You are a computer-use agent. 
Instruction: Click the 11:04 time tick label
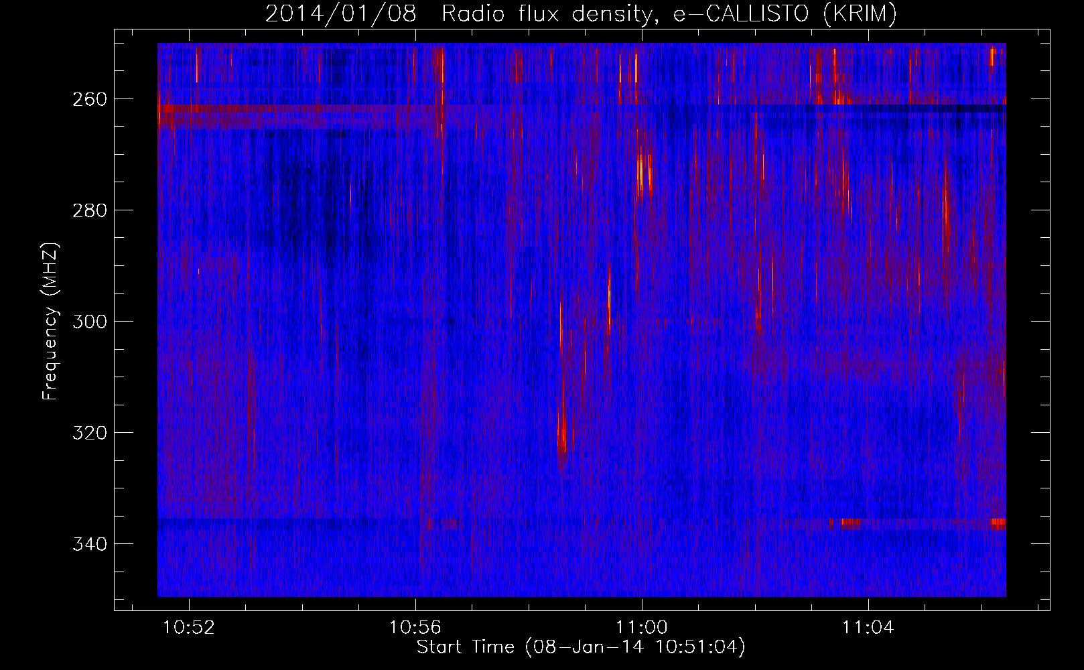[x=868, y=628]
